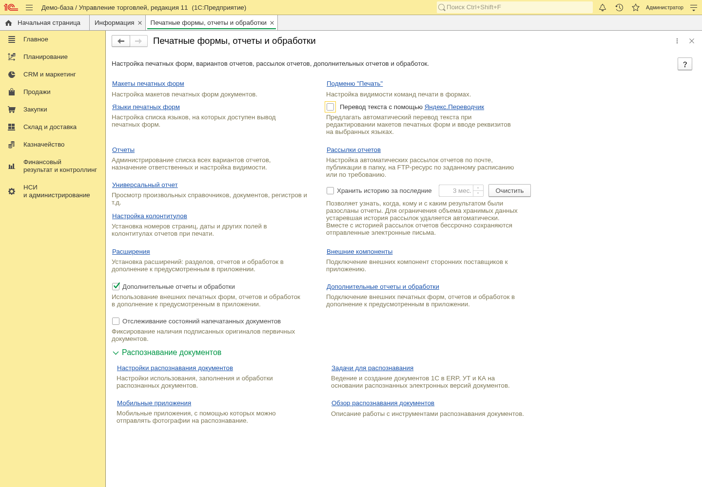Open the Главное section in the sidebar

(x=53, y=39)
